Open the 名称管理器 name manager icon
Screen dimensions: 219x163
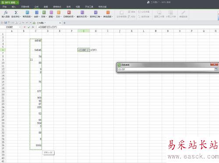(x=121, y=13)
